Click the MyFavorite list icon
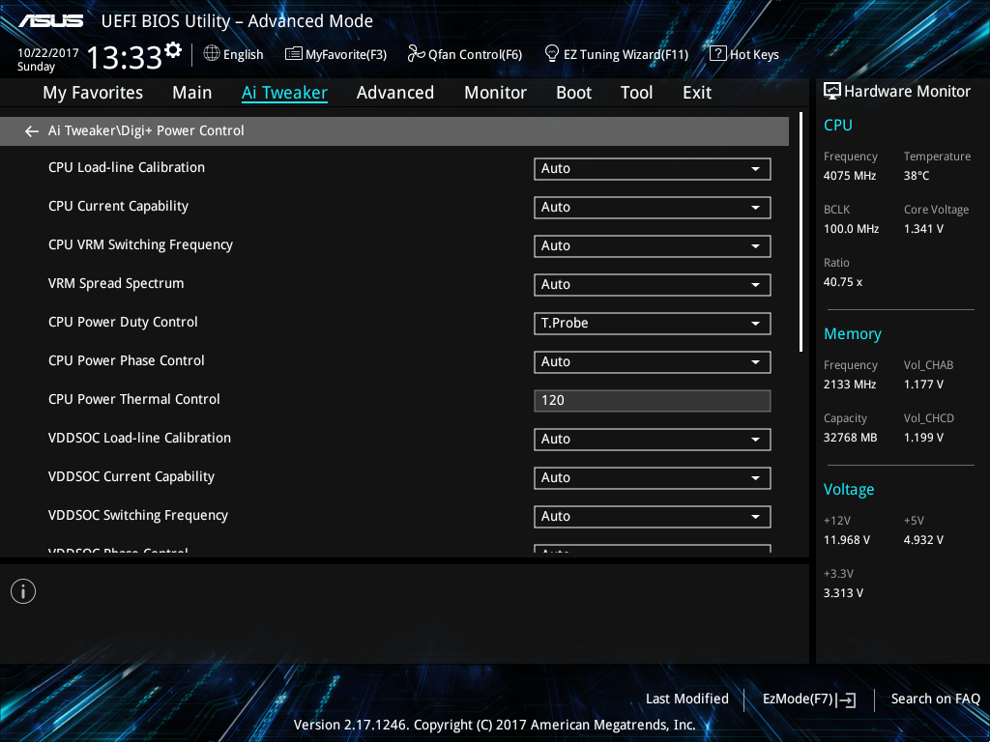 pos(294,54)
